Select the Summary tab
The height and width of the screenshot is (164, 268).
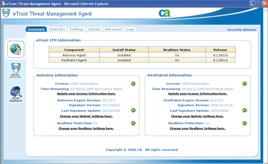(x=36, y=29)
